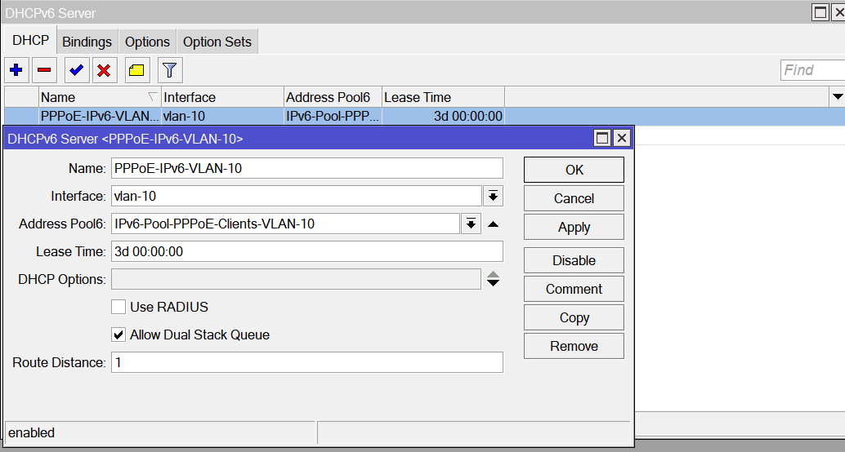Click the blue checkmark Enable icon
The image size is (845, 452).
click(76, 70)
